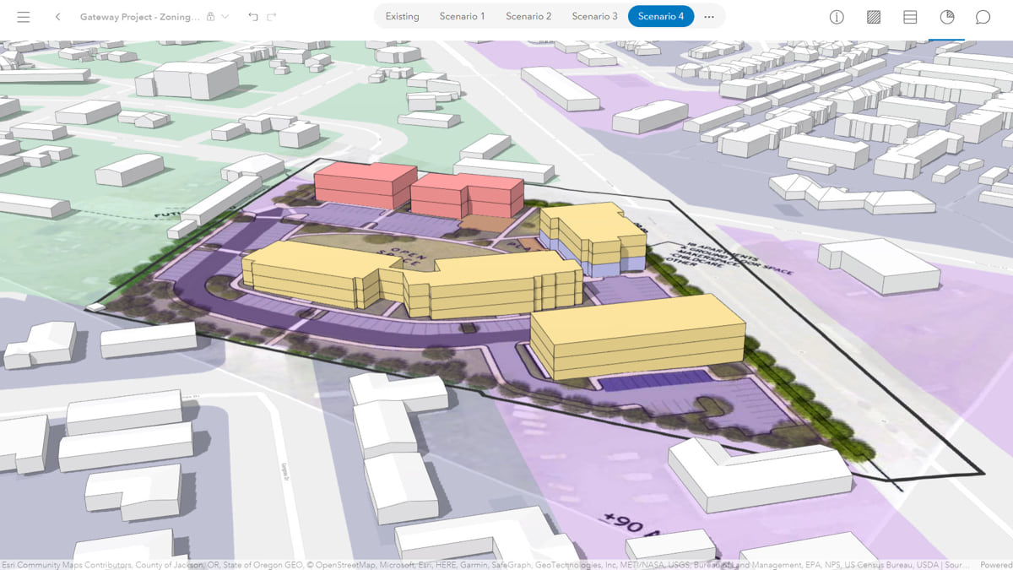This screenshot has width=1013, height=570.
Task: Select the yellow building with the blue ground floor
Action: tap(593, 238)
